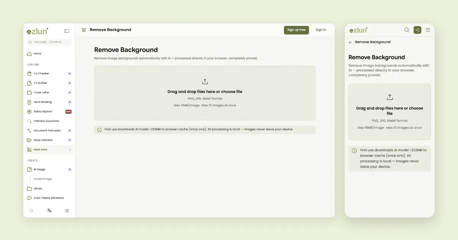Select the CV Checker sidebar icon
Viewport: 458px width, 240px height.
click(29, 74)
